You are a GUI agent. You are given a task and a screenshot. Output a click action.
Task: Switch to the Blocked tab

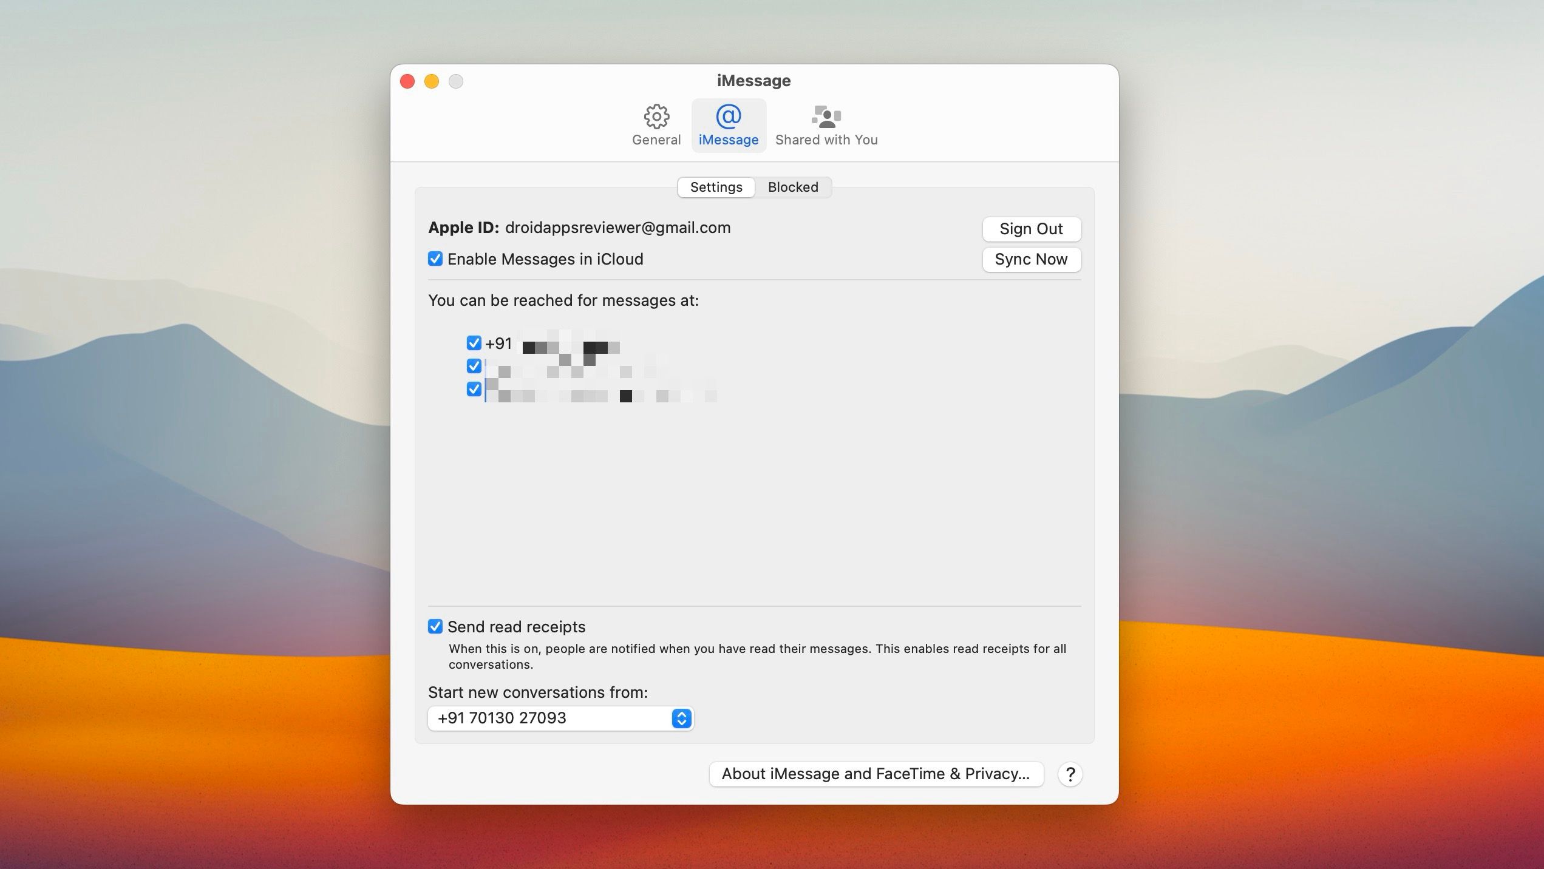click(792, 187)
